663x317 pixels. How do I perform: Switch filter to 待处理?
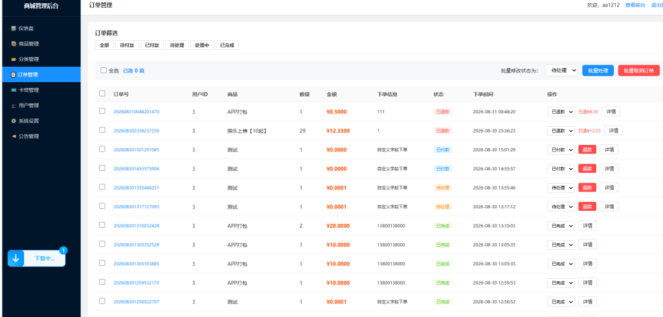tap(177, 45)
